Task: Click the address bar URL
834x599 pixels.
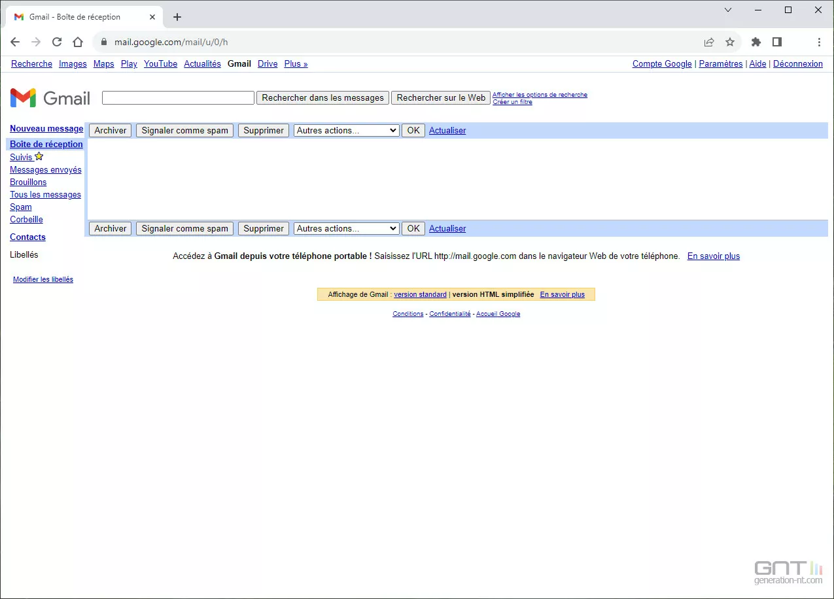Action: [x=171, y=42]
